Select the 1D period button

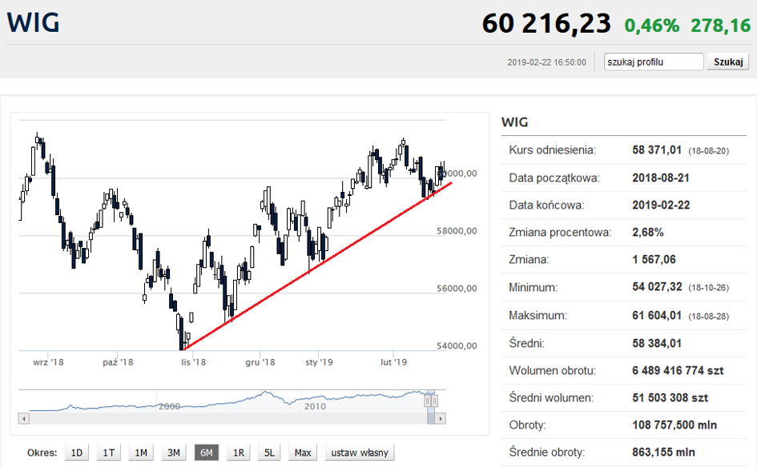pyautogui.click(x=77, y=453)
